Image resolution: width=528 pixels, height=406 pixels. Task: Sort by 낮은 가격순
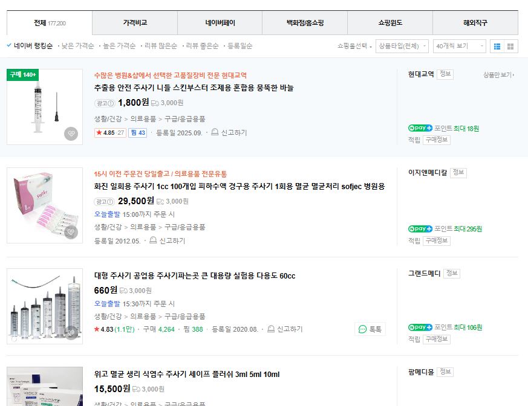pos(77,46)
